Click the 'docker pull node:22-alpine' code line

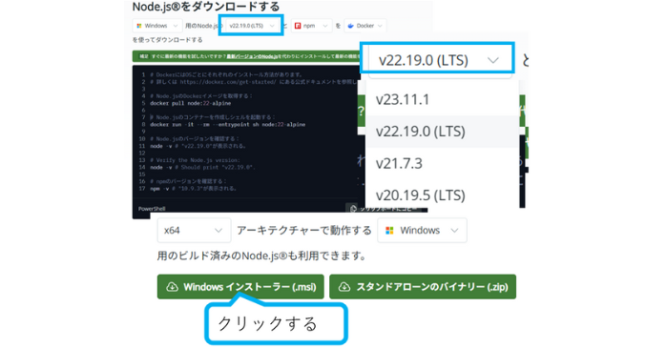(190, 103)
